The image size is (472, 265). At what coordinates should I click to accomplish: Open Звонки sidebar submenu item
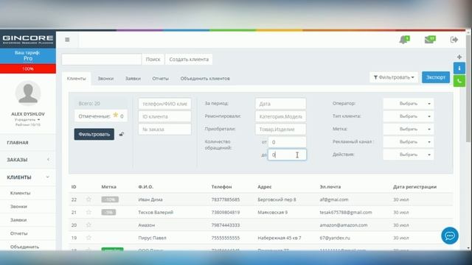[x=18, y=206]
